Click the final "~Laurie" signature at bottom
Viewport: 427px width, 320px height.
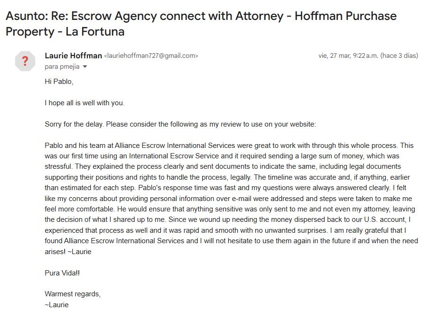click(56, 305)
